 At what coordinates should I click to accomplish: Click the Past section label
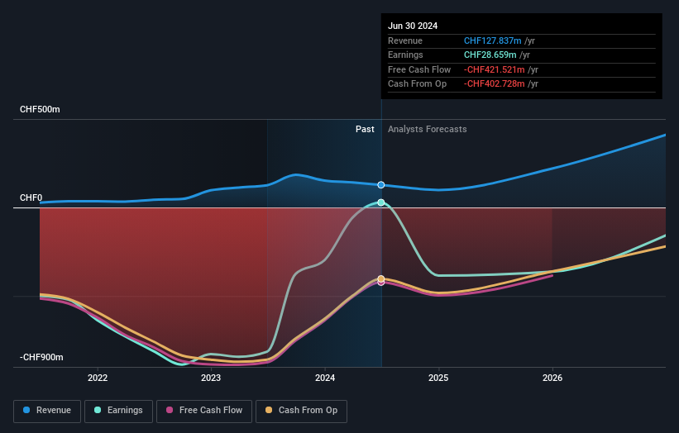point(365,130)
